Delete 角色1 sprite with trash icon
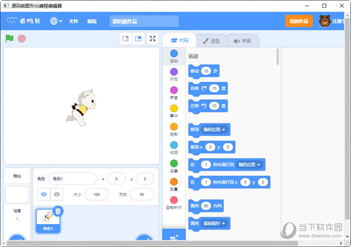 pos(58,211)
